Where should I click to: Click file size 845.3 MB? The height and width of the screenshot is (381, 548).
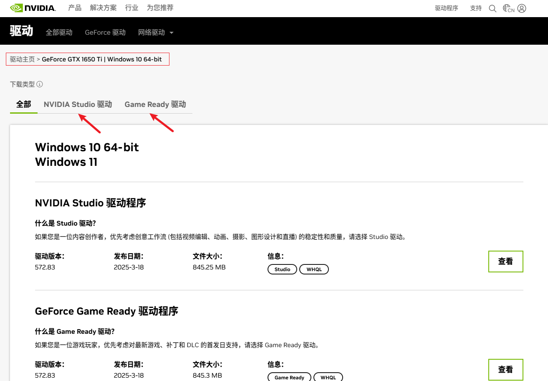click(207, 375)
